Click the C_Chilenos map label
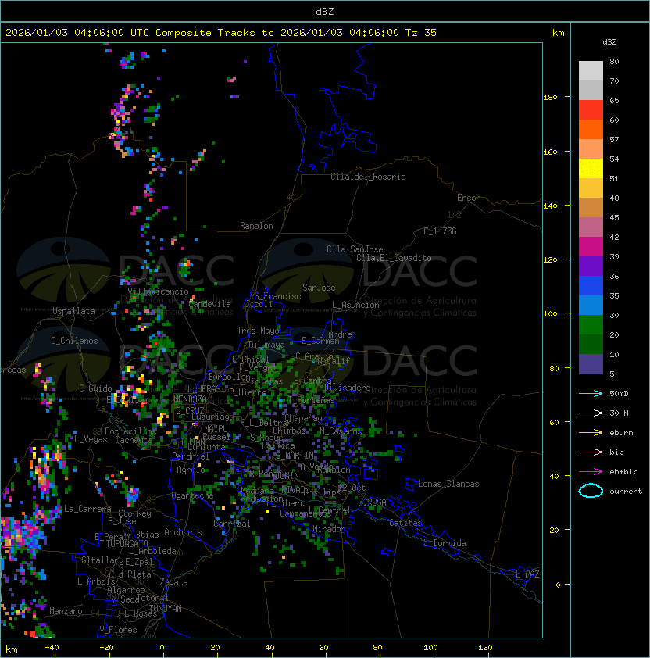The height and width of the screenshot is (658, 650). pyautogui.click(x=74, y=341)
